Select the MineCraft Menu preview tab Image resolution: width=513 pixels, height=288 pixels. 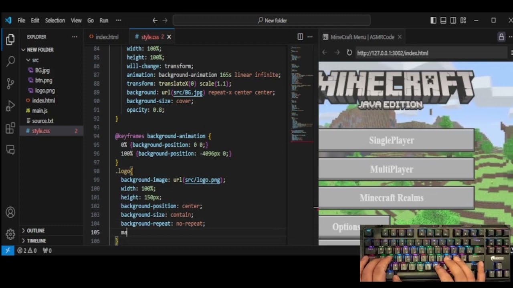click(362, 37)
